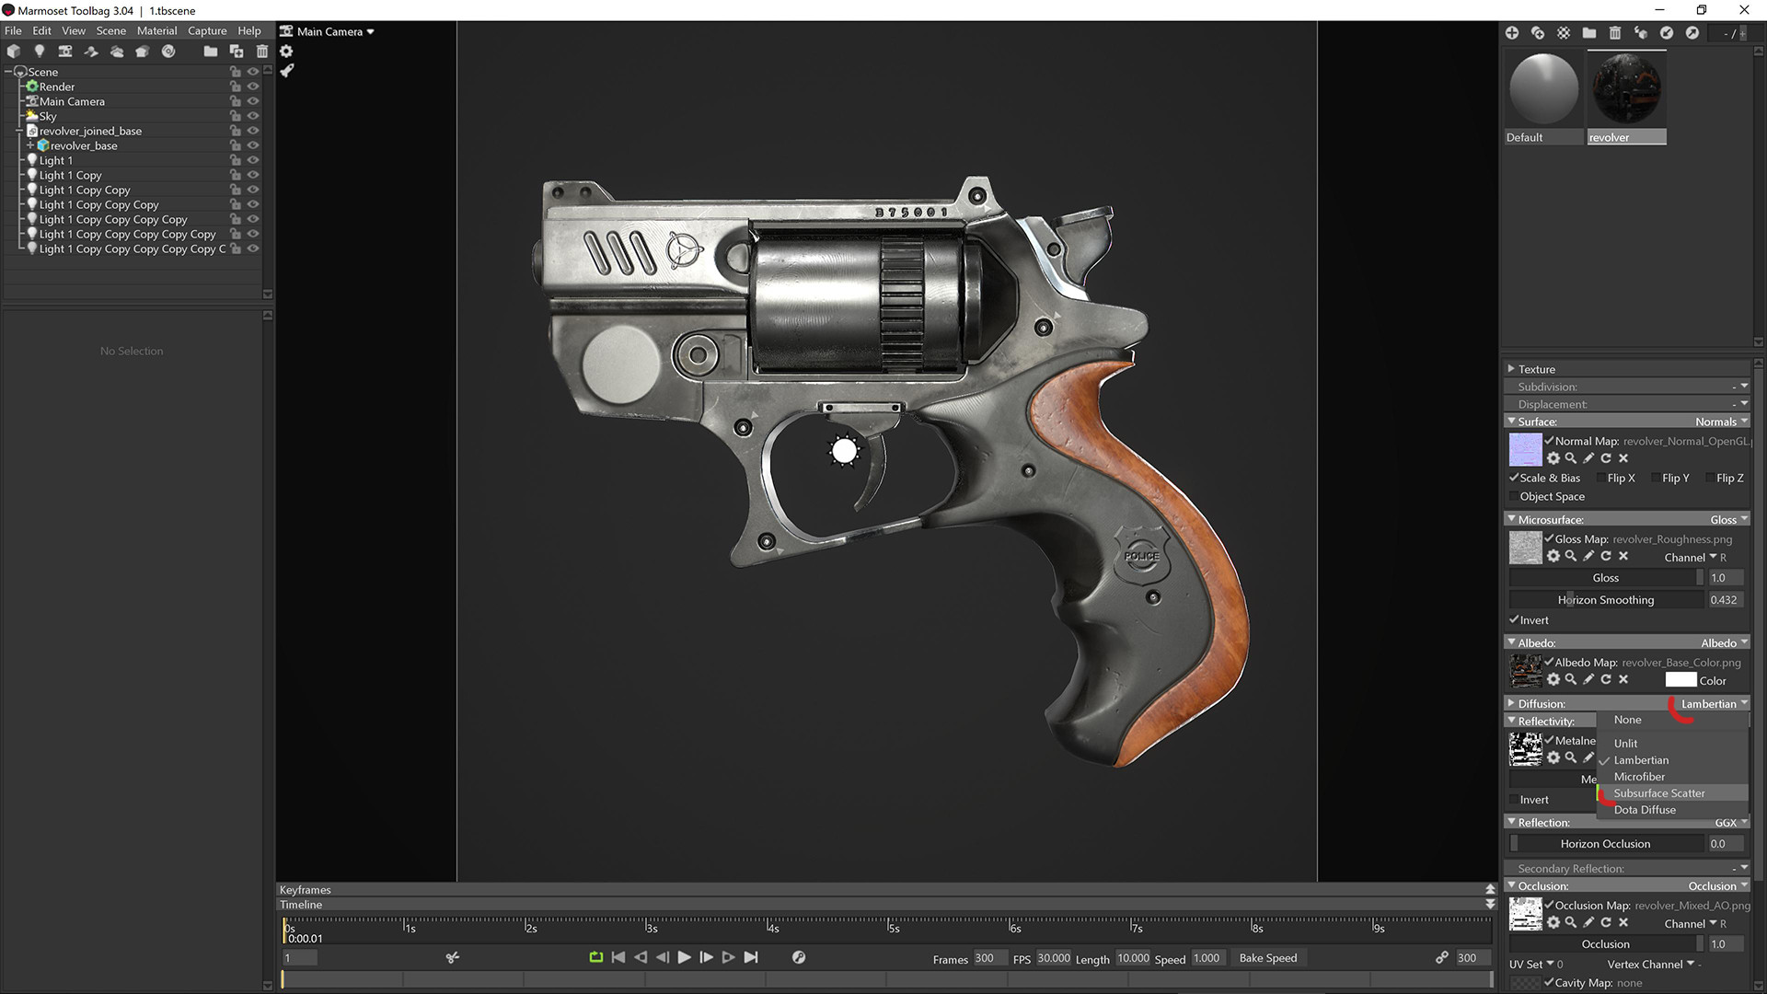
Task: Click the magnifier icon for Gloss Map
Action: (1571, 556)
